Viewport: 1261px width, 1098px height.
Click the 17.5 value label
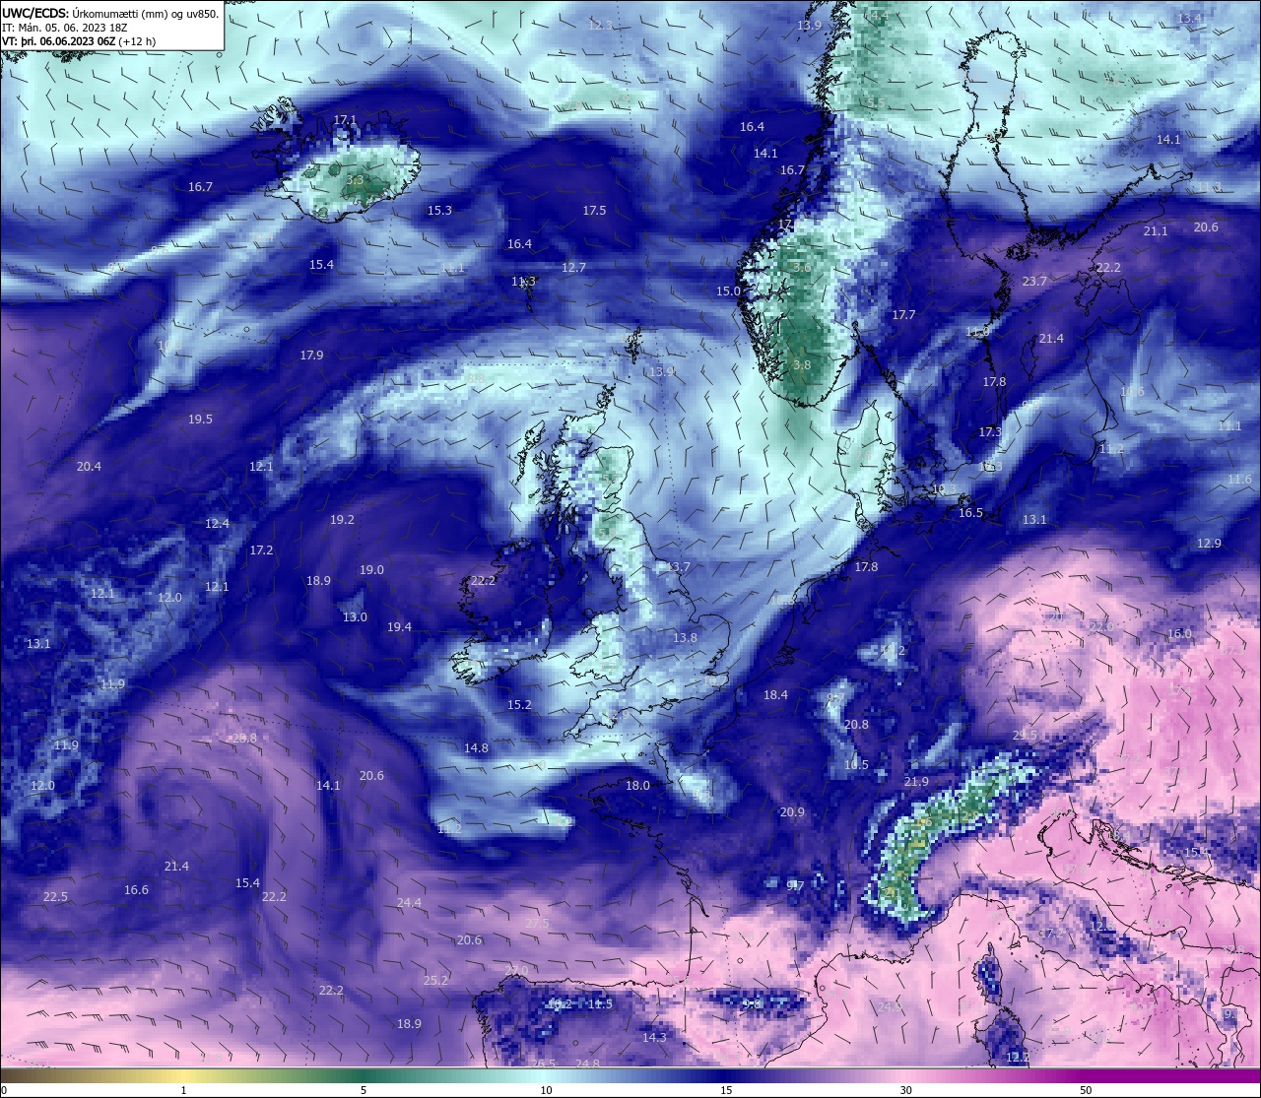pos(594,211)
